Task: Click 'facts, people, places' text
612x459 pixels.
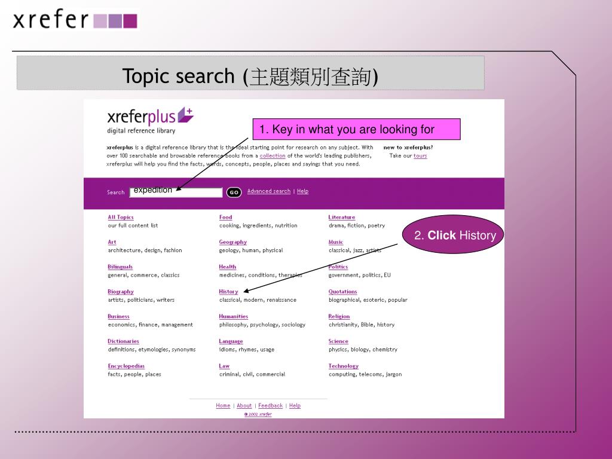Action: (134, 374)
